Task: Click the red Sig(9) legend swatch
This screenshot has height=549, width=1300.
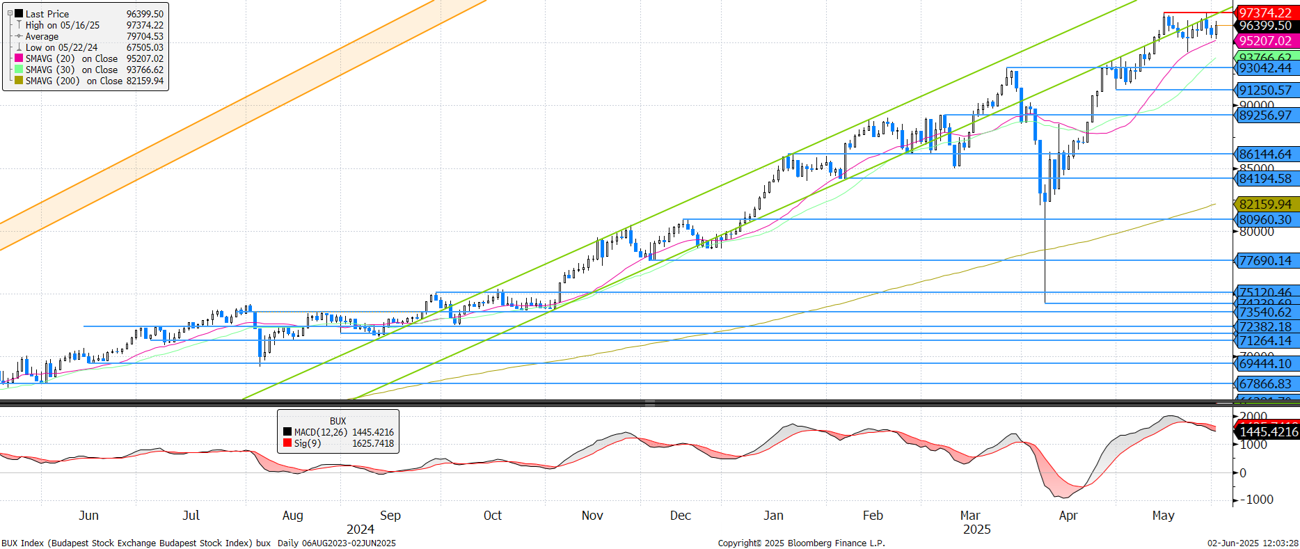Action: (287, 443)
